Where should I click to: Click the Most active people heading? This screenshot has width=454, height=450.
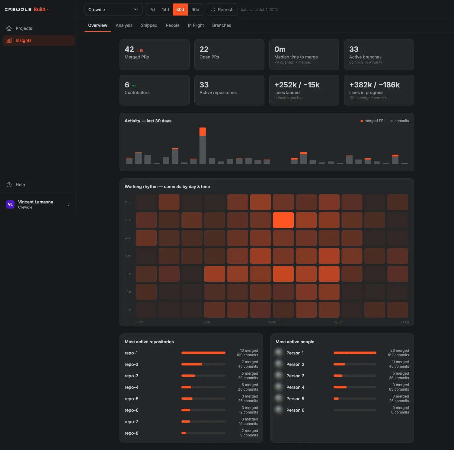point(295,342)
